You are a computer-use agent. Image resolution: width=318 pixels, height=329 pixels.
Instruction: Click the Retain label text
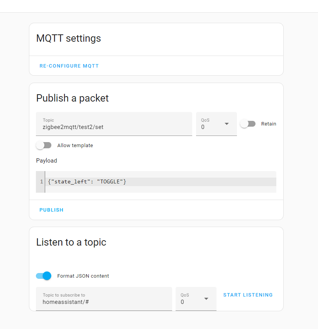[x=269, y=124]
